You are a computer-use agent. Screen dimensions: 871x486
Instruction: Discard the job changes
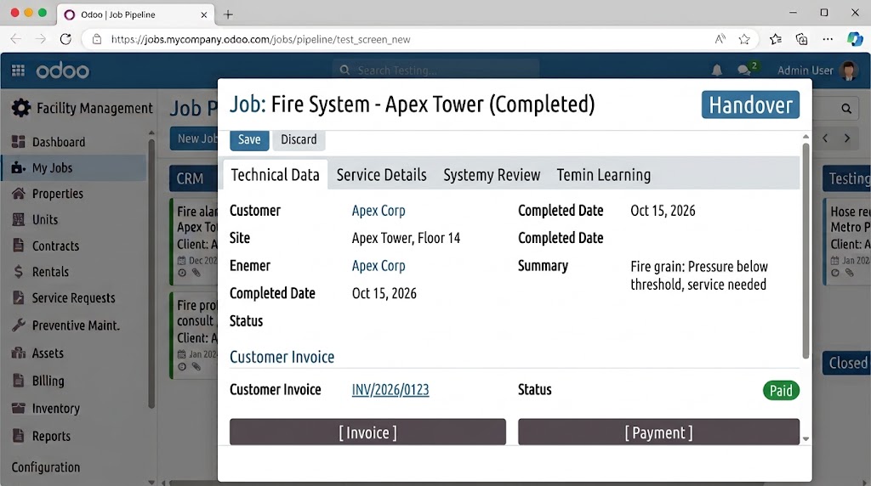click(x=299, y=140)
